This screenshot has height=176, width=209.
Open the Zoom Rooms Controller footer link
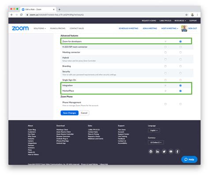[65, 134]
